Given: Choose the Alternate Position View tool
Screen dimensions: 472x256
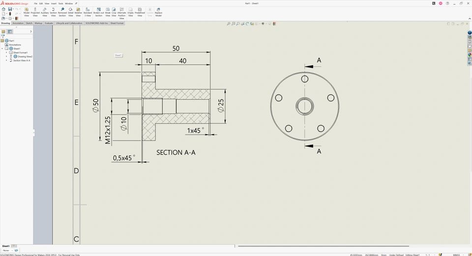Looking at the screenshot, I should (x=121, y=14).
